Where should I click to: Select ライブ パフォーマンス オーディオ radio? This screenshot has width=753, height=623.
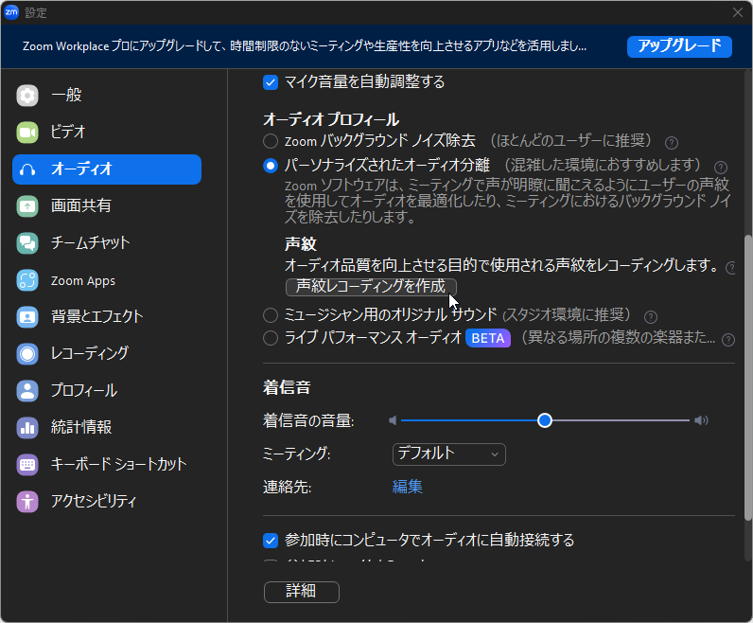click(271, 338)
